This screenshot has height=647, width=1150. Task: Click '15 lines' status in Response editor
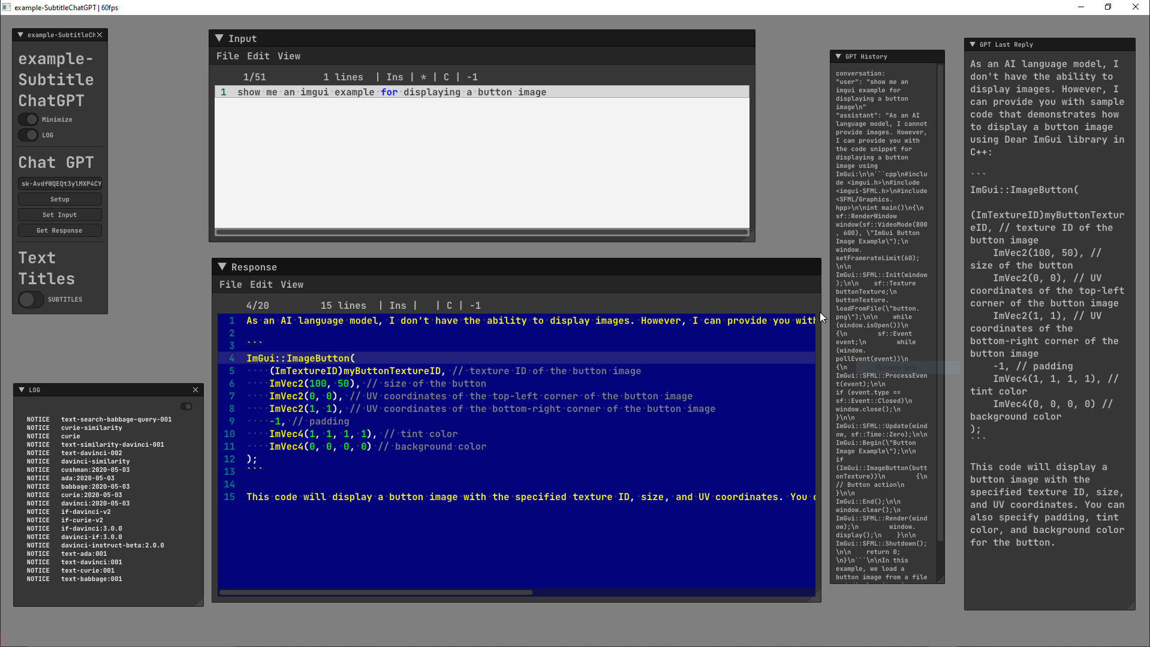[343, 305]
